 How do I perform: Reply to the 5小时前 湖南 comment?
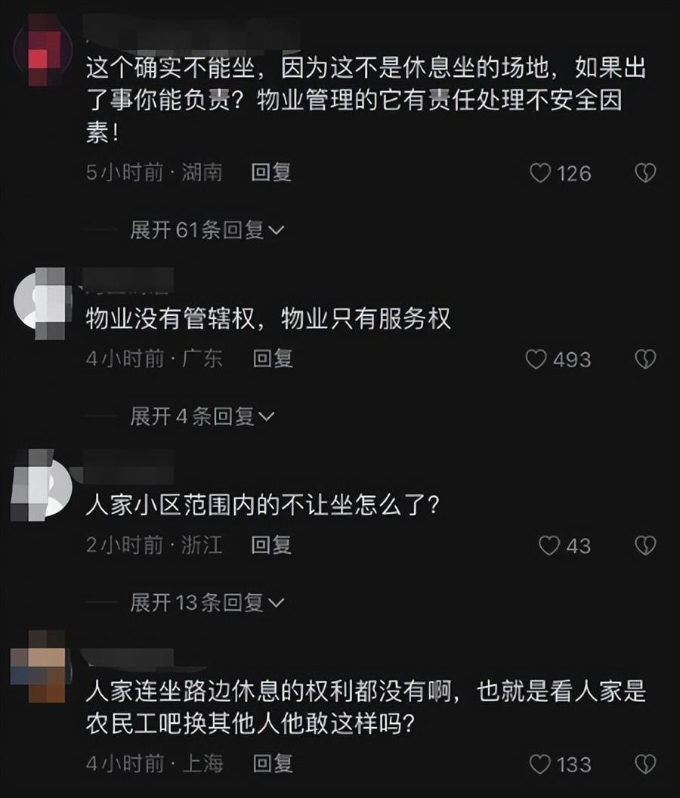pyautogui.click(x=271, y=172)
